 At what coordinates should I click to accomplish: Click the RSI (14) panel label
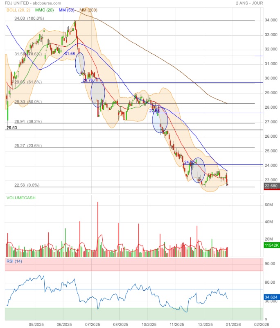[x=14, y=261]
